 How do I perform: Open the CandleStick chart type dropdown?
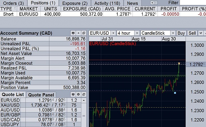[x=173, y=33]
